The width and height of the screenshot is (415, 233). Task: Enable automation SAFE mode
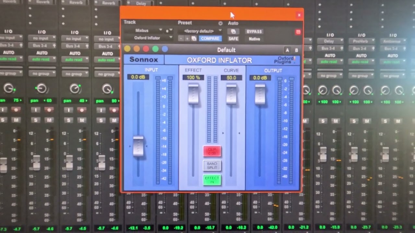(x=233, y=39)
